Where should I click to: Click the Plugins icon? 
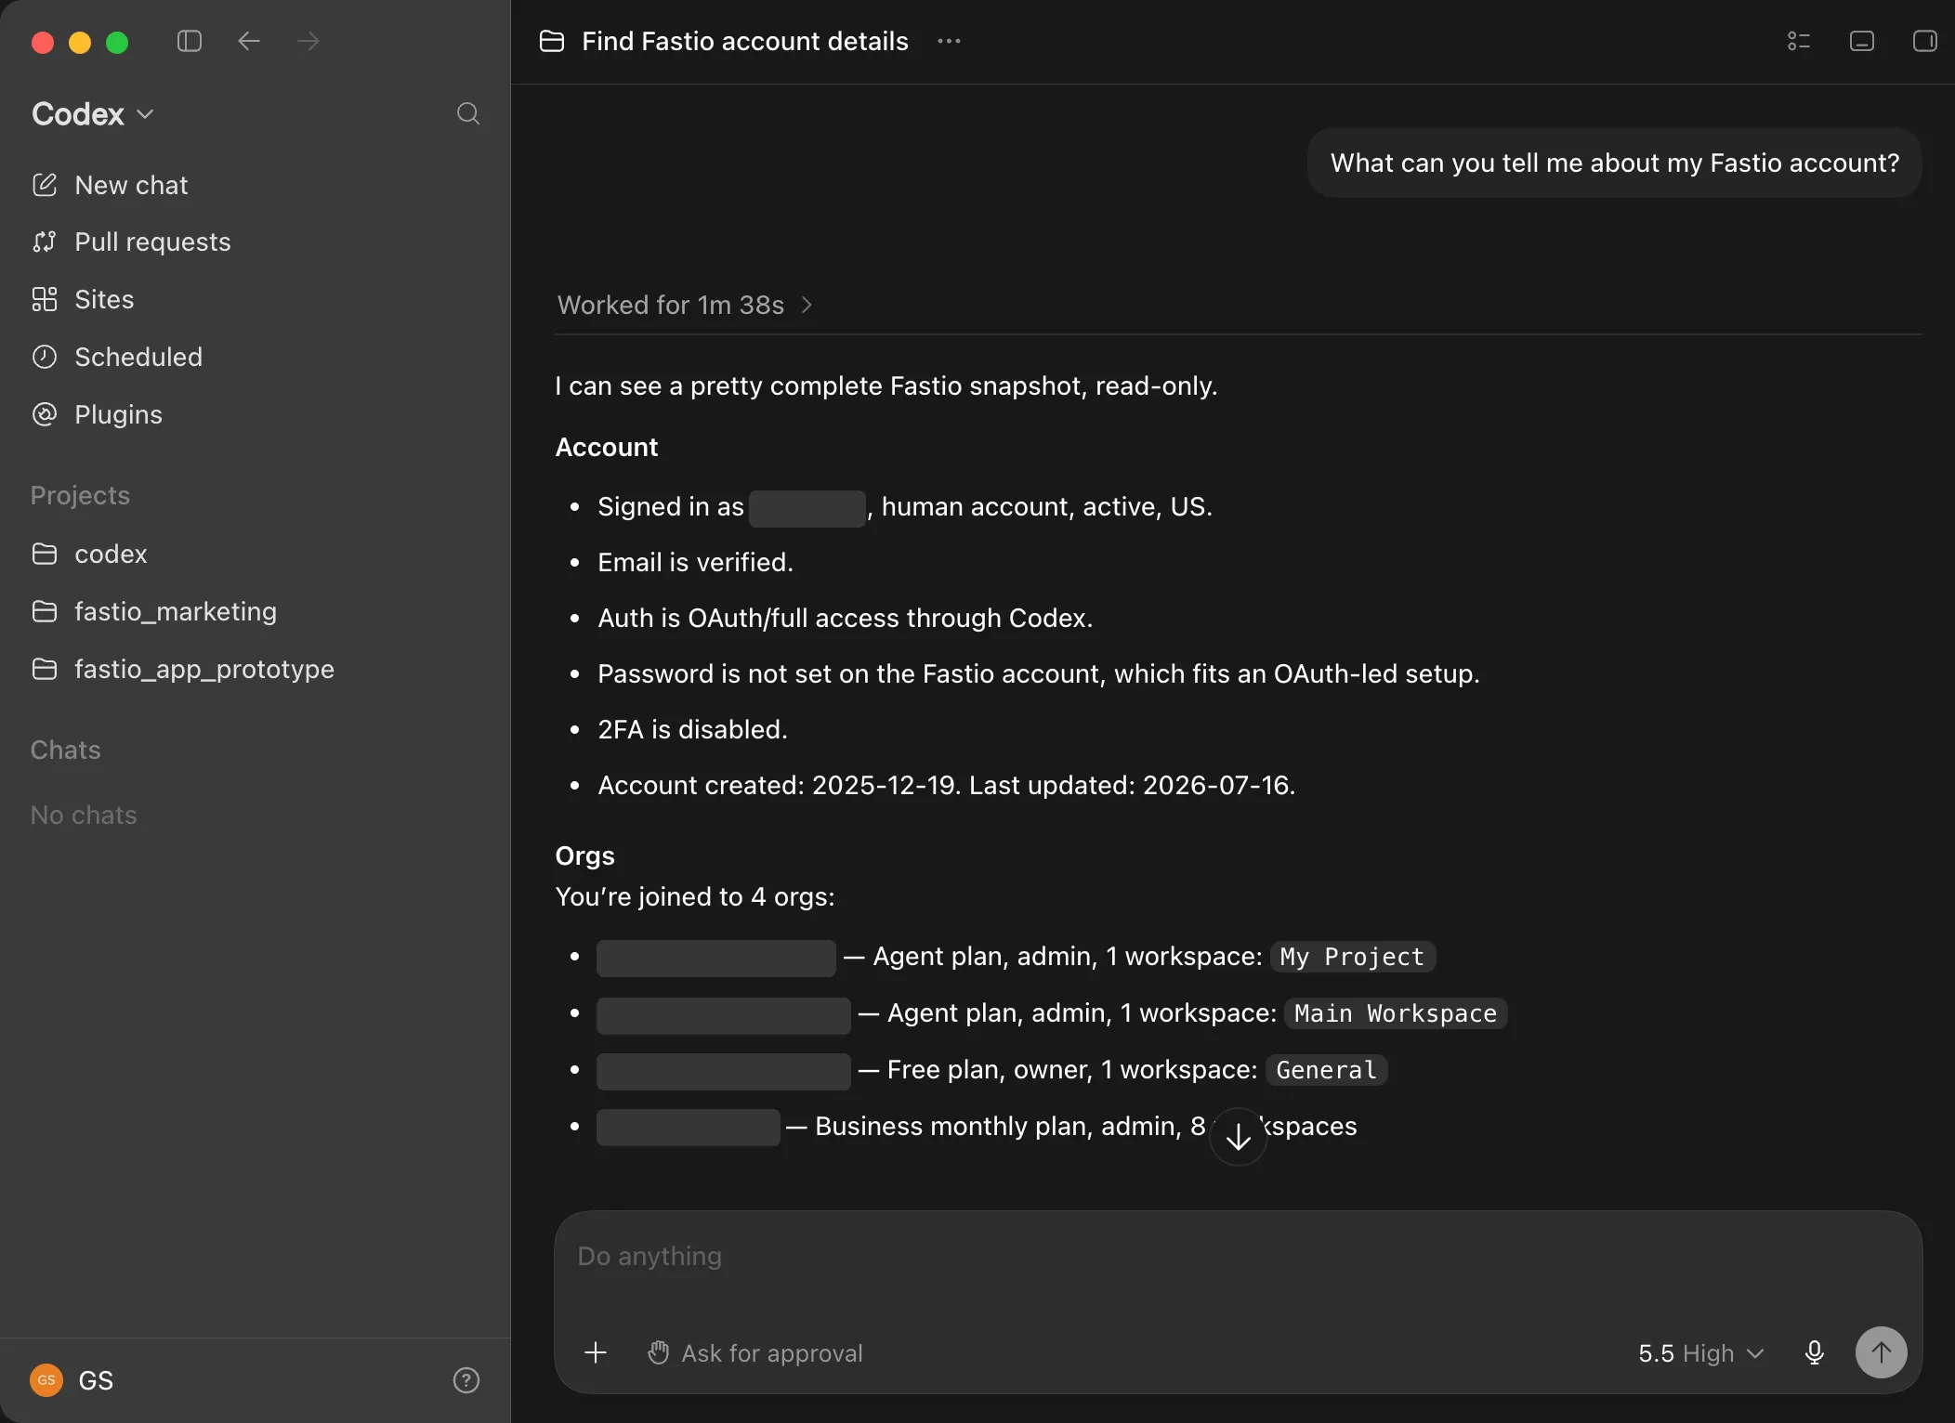[x=45, y=414]
